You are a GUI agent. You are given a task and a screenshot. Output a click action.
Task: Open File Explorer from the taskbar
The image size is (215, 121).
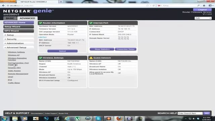(x=15, y=119)
